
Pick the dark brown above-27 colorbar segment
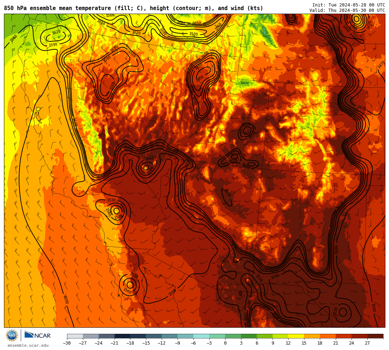click(x=375, y=336)
